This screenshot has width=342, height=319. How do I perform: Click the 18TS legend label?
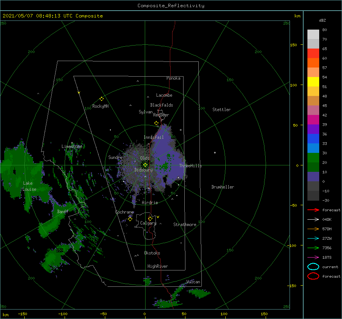point(327,258)
